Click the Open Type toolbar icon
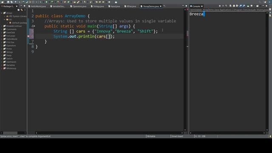Viewport: 272px width, 153px height. coord(75,2)
